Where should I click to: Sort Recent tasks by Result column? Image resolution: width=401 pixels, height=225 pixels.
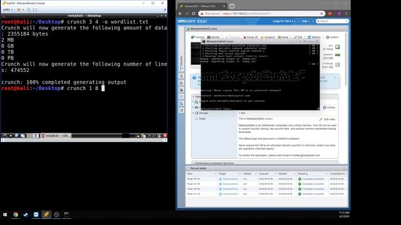312,174
